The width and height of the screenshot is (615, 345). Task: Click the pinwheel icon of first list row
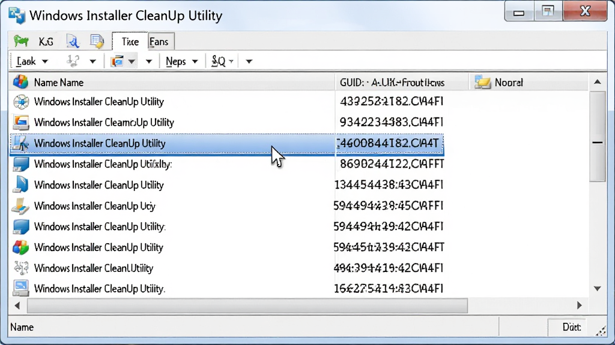click(21, 102)
